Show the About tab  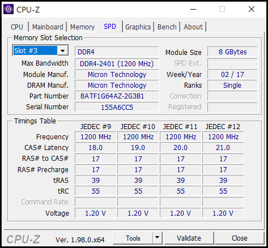click(193, 27)
